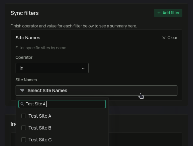Viewport: 193px width, 146px height.
Task: Select the Test Site B option label
Action: [x=40, y=128]
